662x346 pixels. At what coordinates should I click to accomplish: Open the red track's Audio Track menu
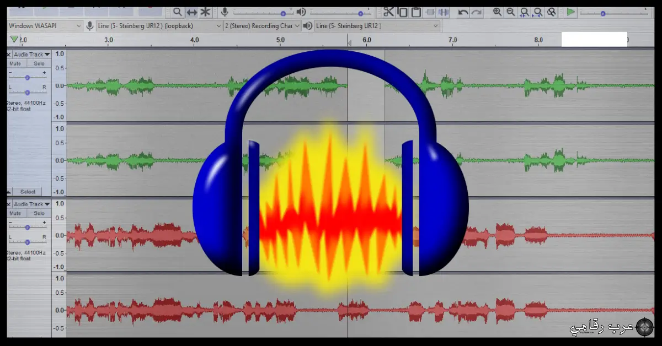click(31, 204)
